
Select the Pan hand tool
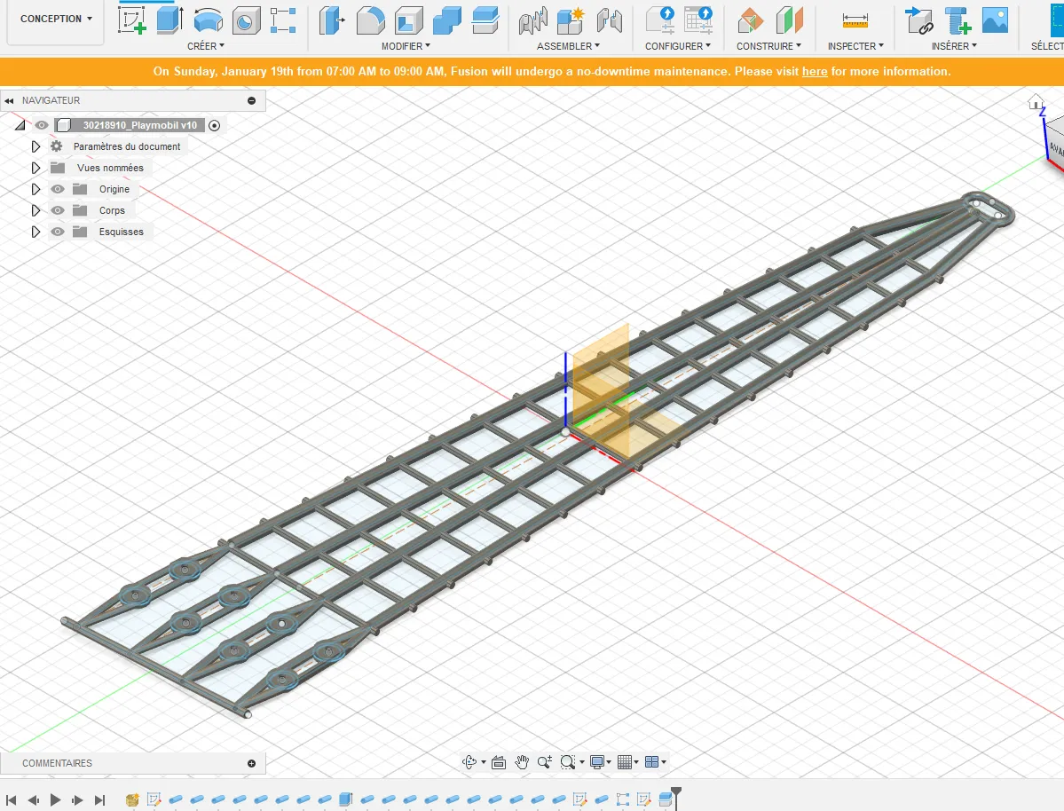[x=521, y=762]
